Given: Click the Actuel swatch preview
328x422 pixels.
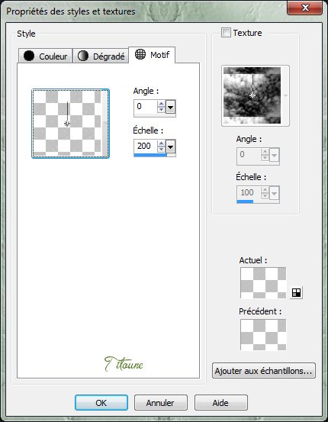Looking at the screenshot, I should point(263,282).
